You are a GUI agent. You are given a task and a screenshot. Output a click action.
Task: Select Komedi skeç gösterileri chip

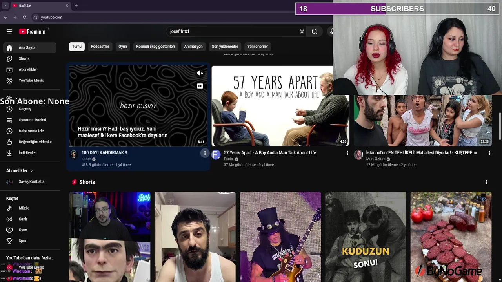pyautogui.click(x=156, y=47)
